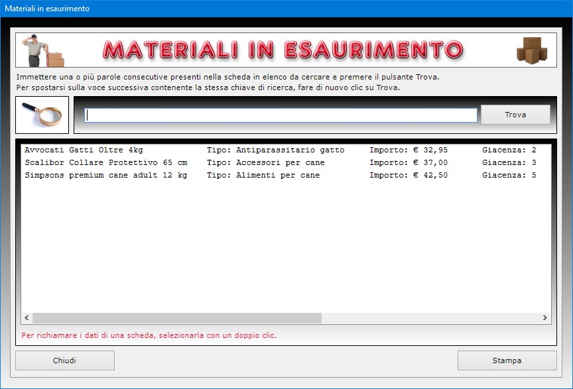The height and width of the screenshot is (389, 573).
Task: Click 'Tipo: Alimenti per cane' text
Action: click(x=263, y=176)
